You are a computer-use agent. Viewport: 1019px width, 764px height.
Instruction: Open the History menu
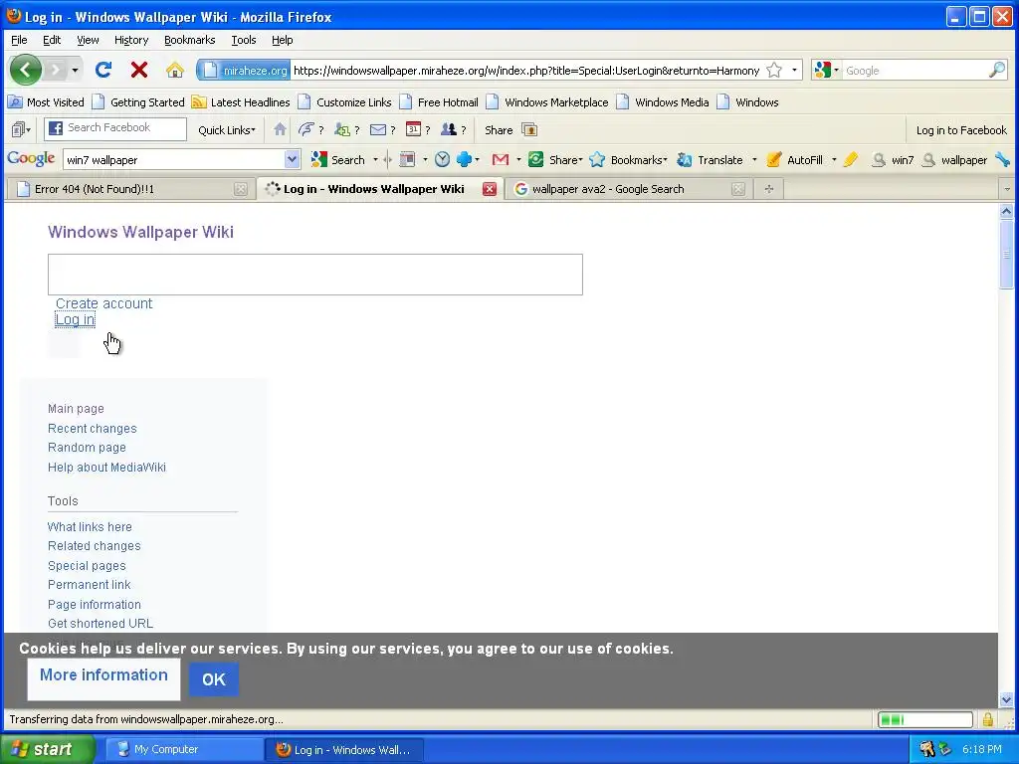tap(131, 40)
